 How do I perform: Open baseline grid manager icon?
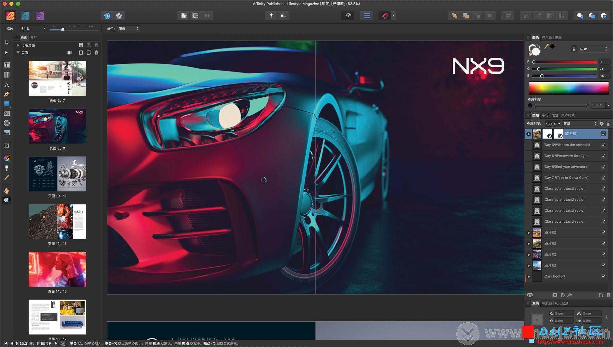[x=367, y=16]
